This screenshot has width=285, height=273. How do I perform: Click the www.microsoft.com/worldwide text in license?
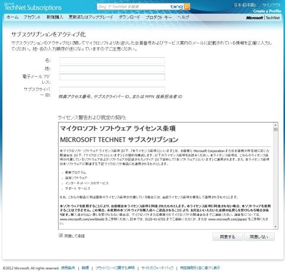[82, 219]
